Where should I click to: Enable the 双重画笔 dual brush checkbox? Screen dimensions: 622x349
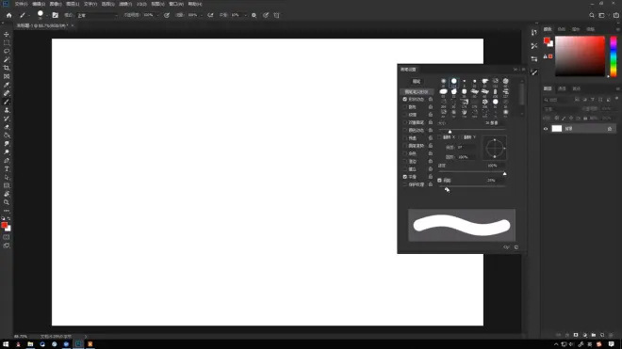[405, 122]
